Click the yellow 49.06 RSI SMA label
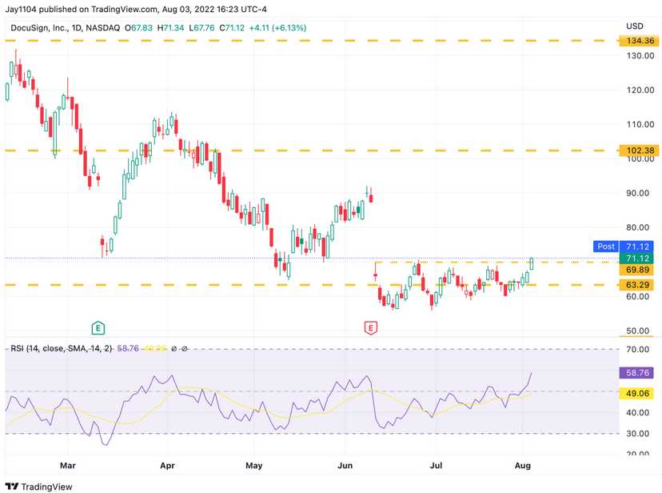662x493 pixels. tap(637, 393)
